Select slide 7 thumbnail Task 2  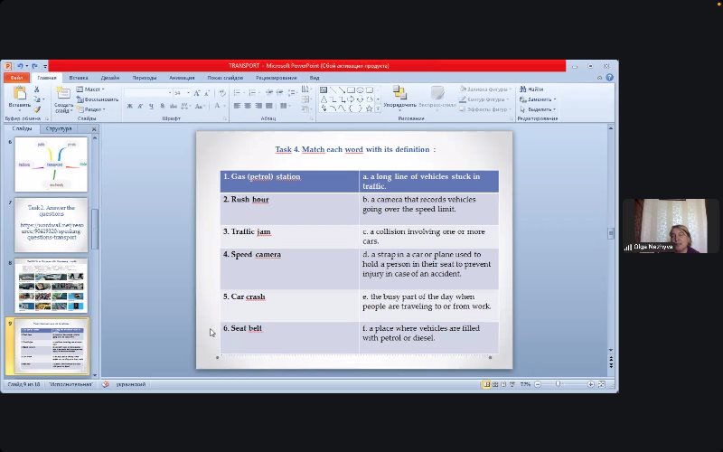[x=52, y=225]
